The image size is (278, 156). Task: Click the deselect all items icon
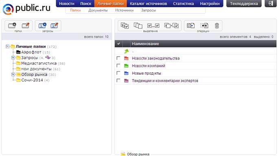point(138,26)
